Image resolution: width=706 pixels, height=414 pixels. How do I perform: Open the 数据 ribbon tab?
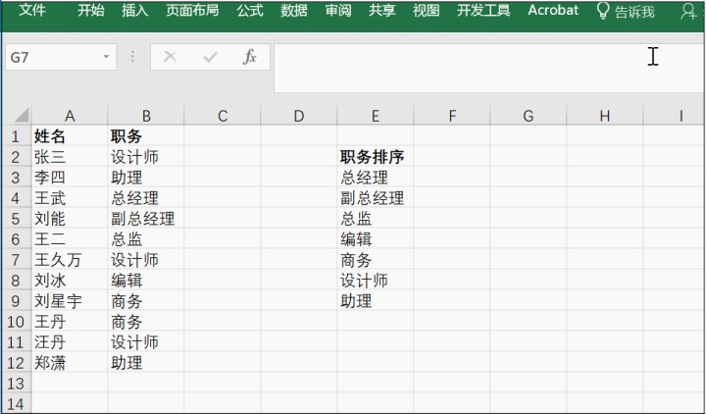pyautogui.click(x=294, y=10)
